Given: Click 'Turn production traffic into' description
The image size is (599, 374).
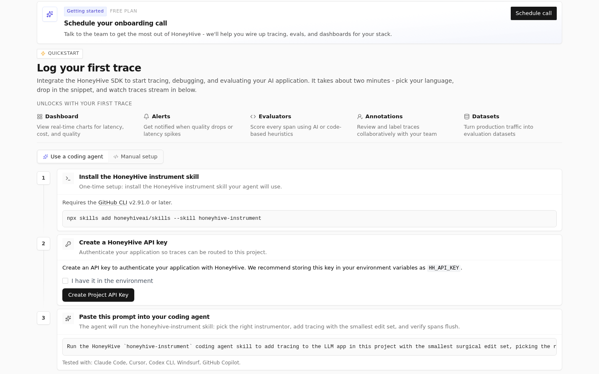Looking at the screenshot, I should (x=499, y=130).
